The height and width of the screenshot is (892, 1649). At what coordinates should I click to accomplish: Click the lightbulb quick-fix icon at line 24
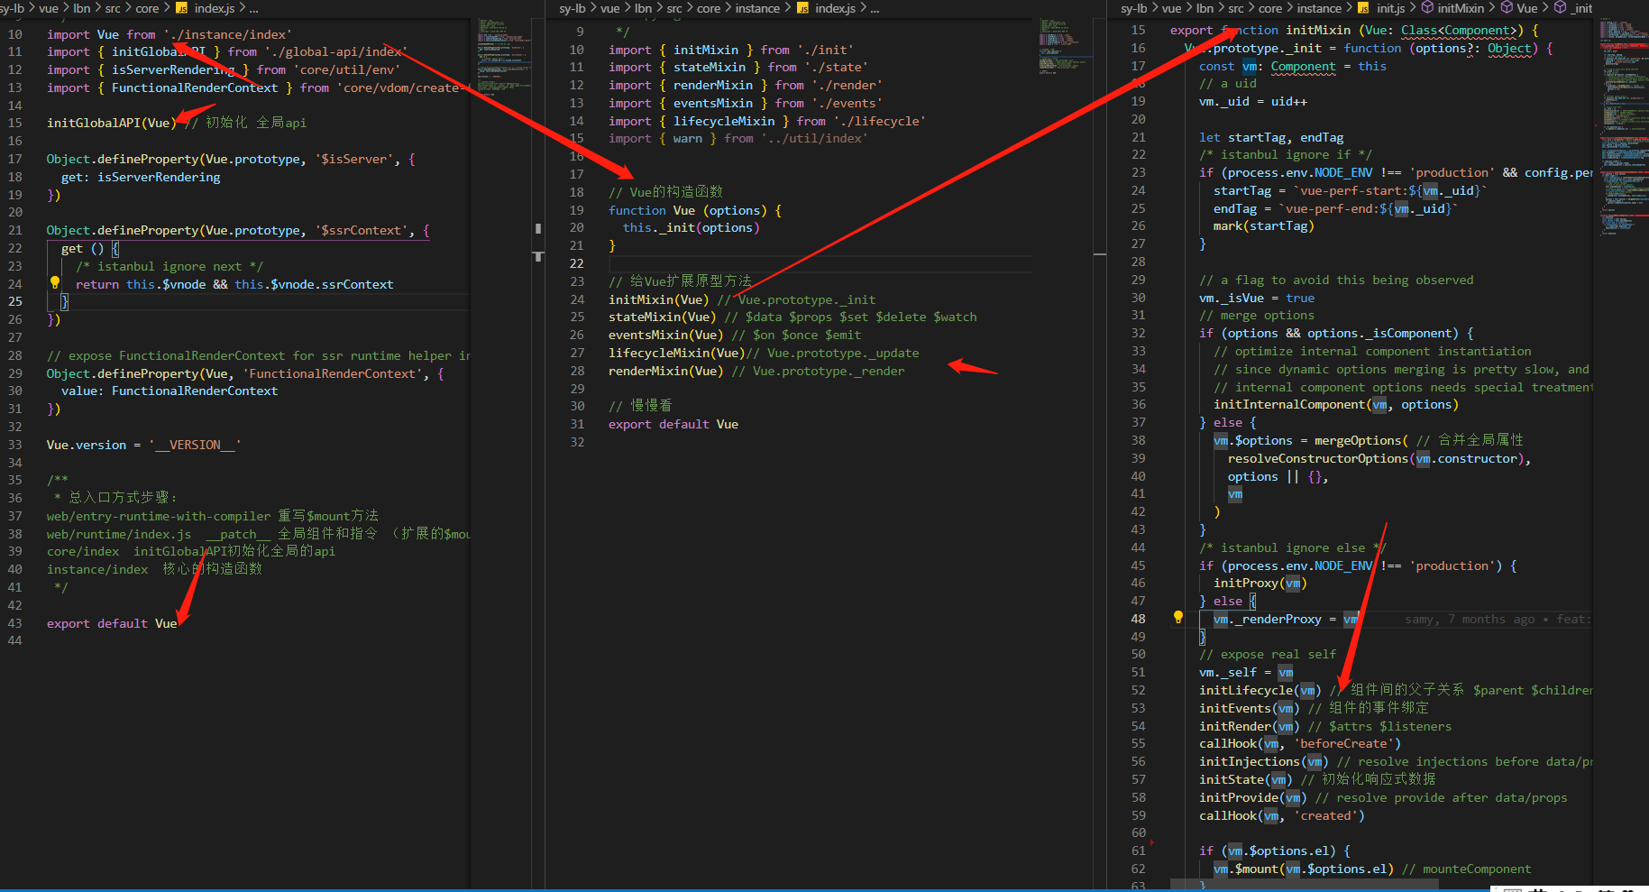(x=55, y=282)
